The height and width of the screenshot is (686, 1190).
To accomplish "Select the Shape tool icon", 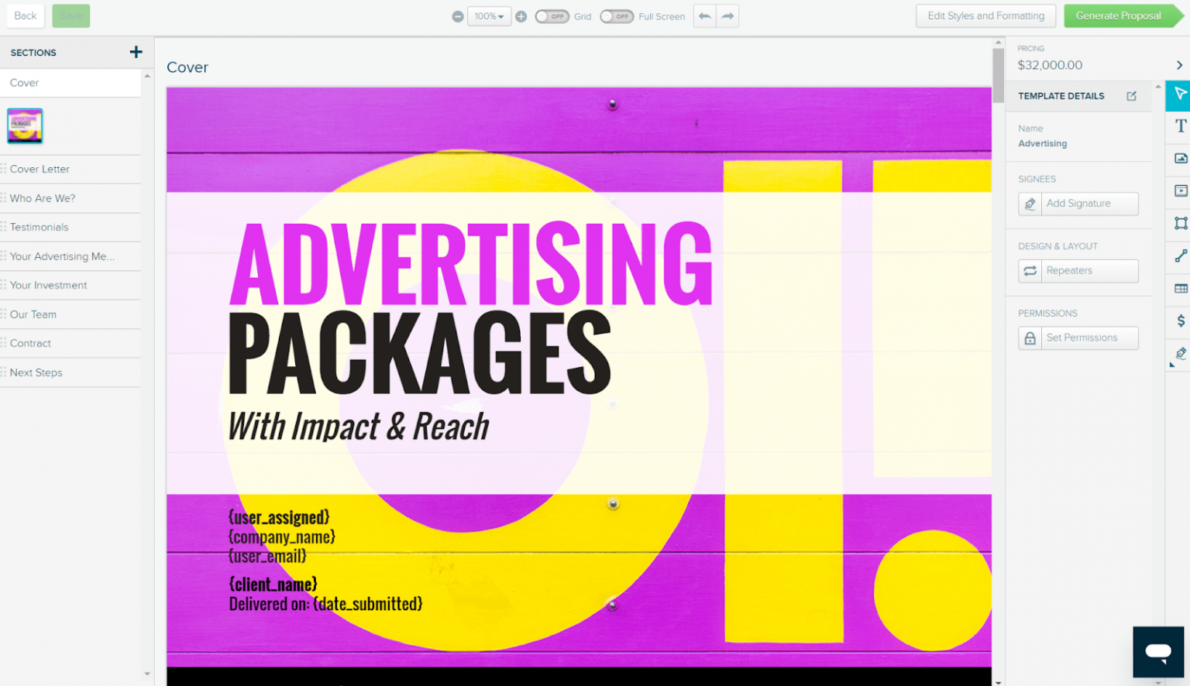I will click(1180, 224).
